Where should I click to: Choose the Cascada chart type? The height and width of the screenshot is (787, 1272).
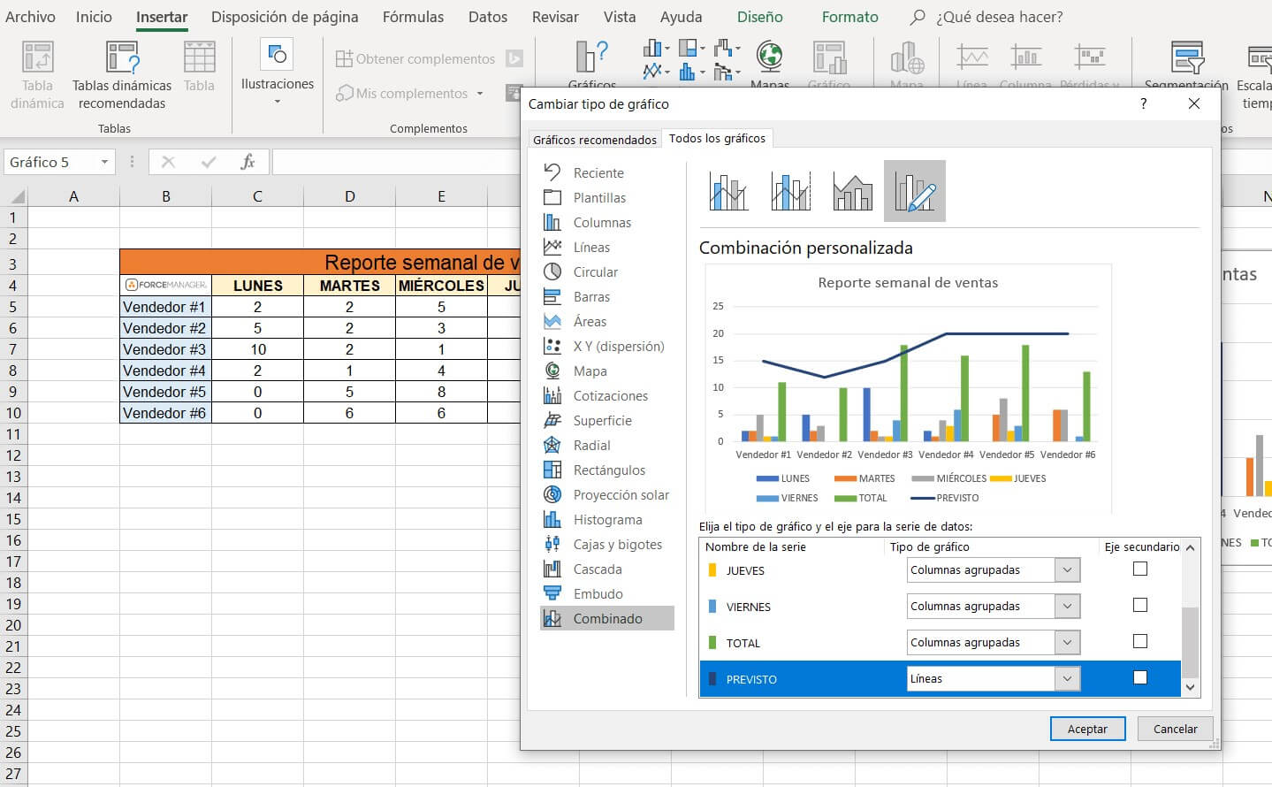598,569
